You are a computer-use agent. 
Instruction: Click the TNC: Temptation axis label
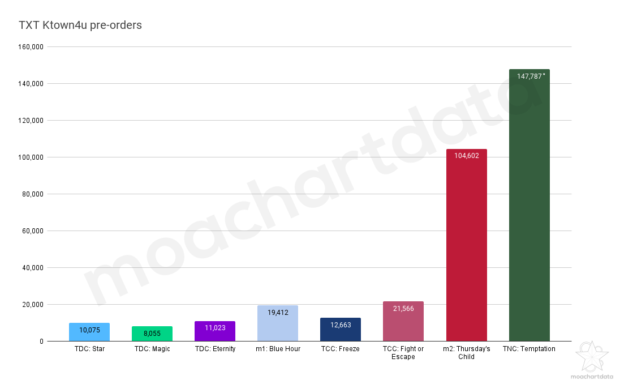pos(529,349)
